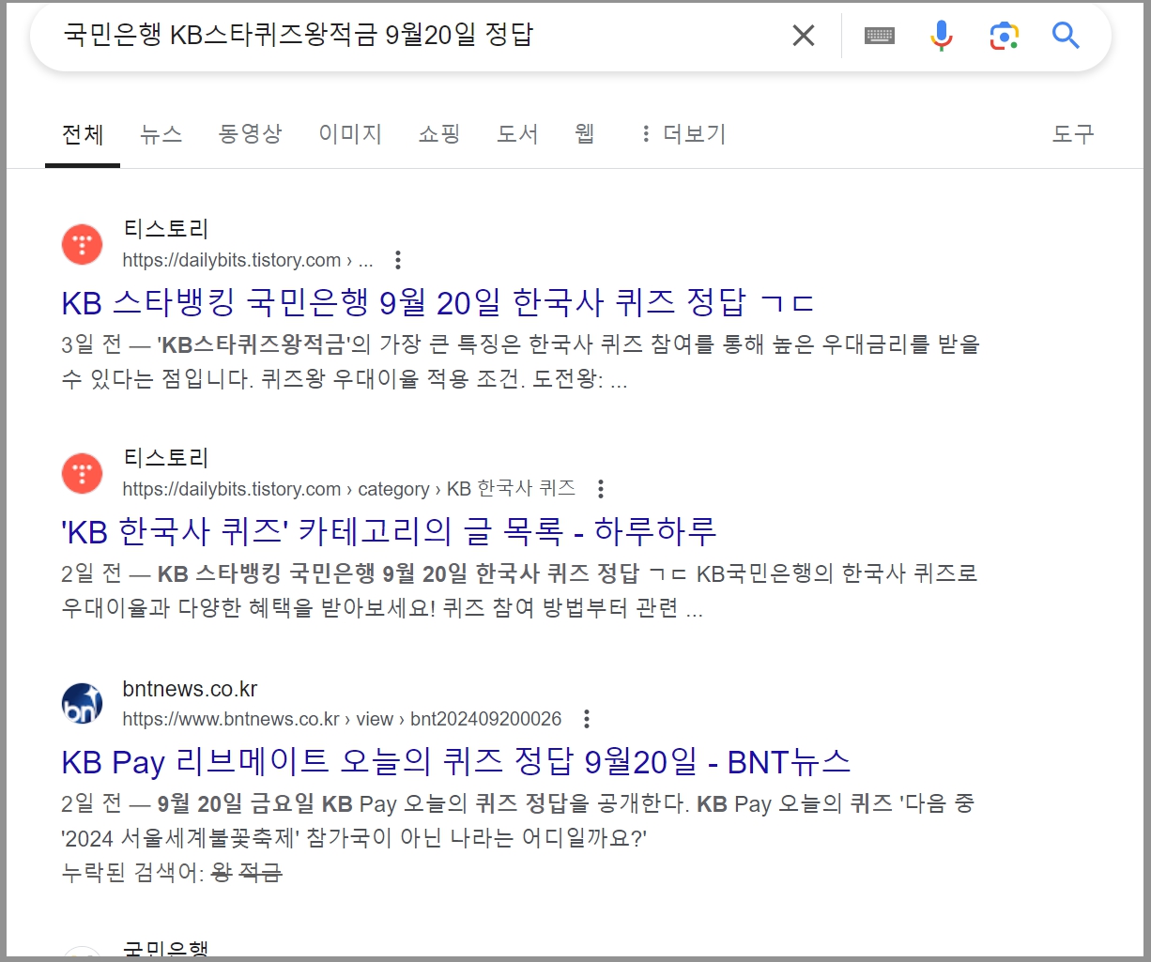Clear the search query with the X icon
This screenshot has height=962, width=1151.
tap(804, 36)
